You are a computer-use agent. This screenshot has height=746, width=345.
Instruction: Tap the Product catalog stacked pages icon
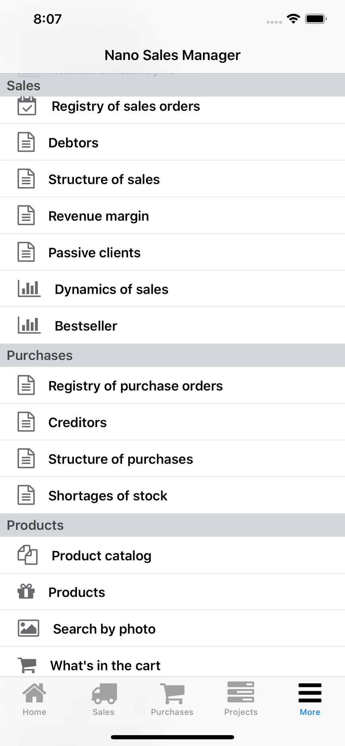click(x=28, y=555)
